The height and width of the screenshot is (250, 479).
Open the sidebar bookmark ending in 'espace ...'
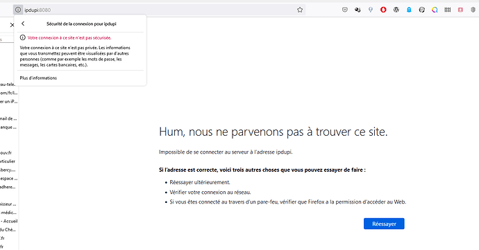8,179
